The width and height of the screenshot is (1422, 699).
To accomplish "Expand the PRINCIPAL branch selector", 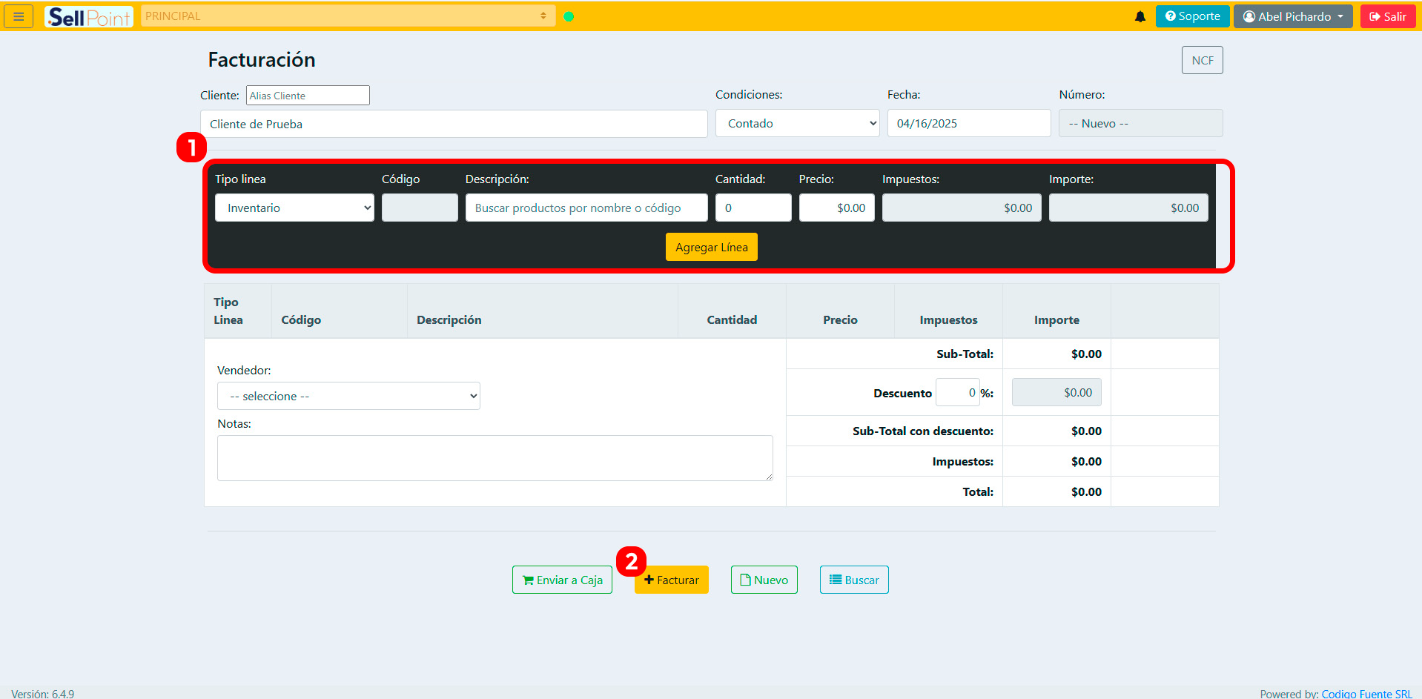I will tap(347, 16).
